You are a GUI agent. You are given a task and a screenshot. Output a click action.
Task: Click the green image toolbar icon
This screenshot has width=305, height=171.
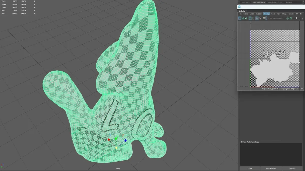[291, 18]
